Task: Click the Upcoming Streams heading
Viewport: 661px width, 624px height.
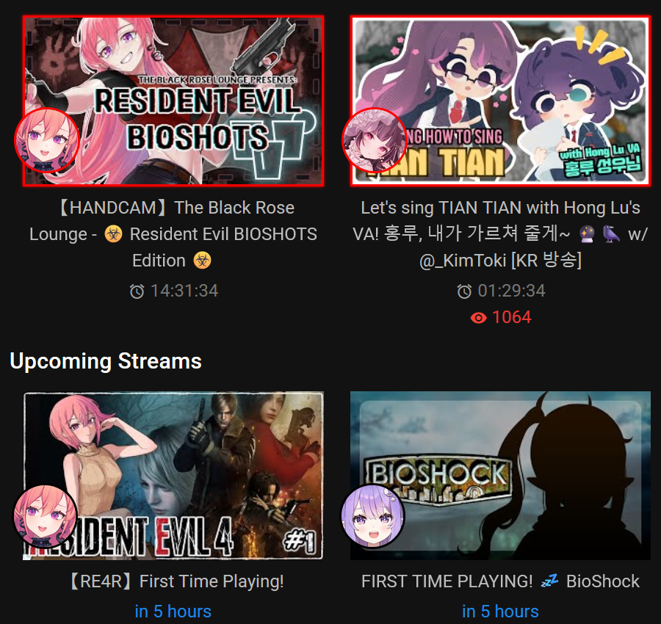Action: (106, 361)
